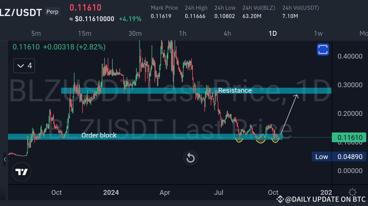Open chart settings gear icon

353,192
